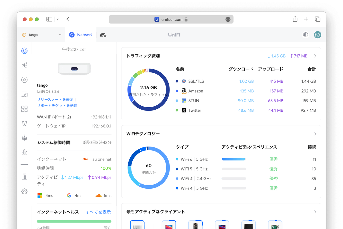Viewport: 343px width, 229px height.
Task: Expand the WiFiテクノロジー card chevron
Action: pyautogui.click(x=315, y=134)
